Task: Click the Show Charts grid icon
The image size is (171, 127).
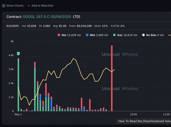Action: tap(4, 5)
